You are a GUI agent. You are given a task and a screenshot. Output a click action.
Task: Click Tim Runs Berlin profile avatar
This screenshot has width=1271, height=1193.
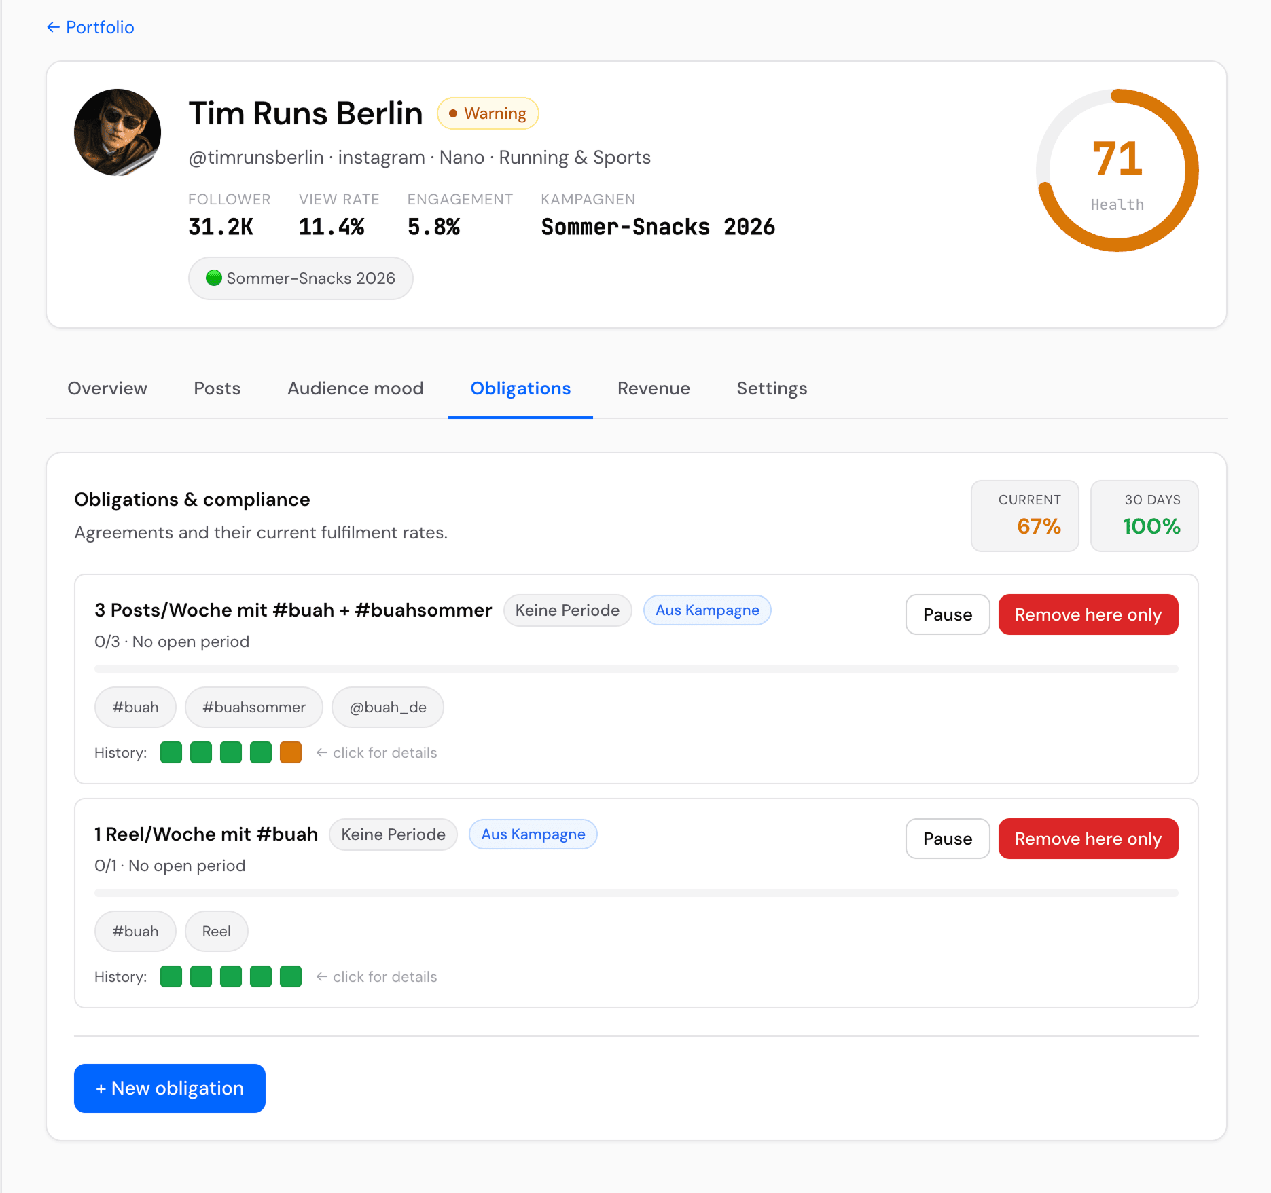click(x=118, y=132)
